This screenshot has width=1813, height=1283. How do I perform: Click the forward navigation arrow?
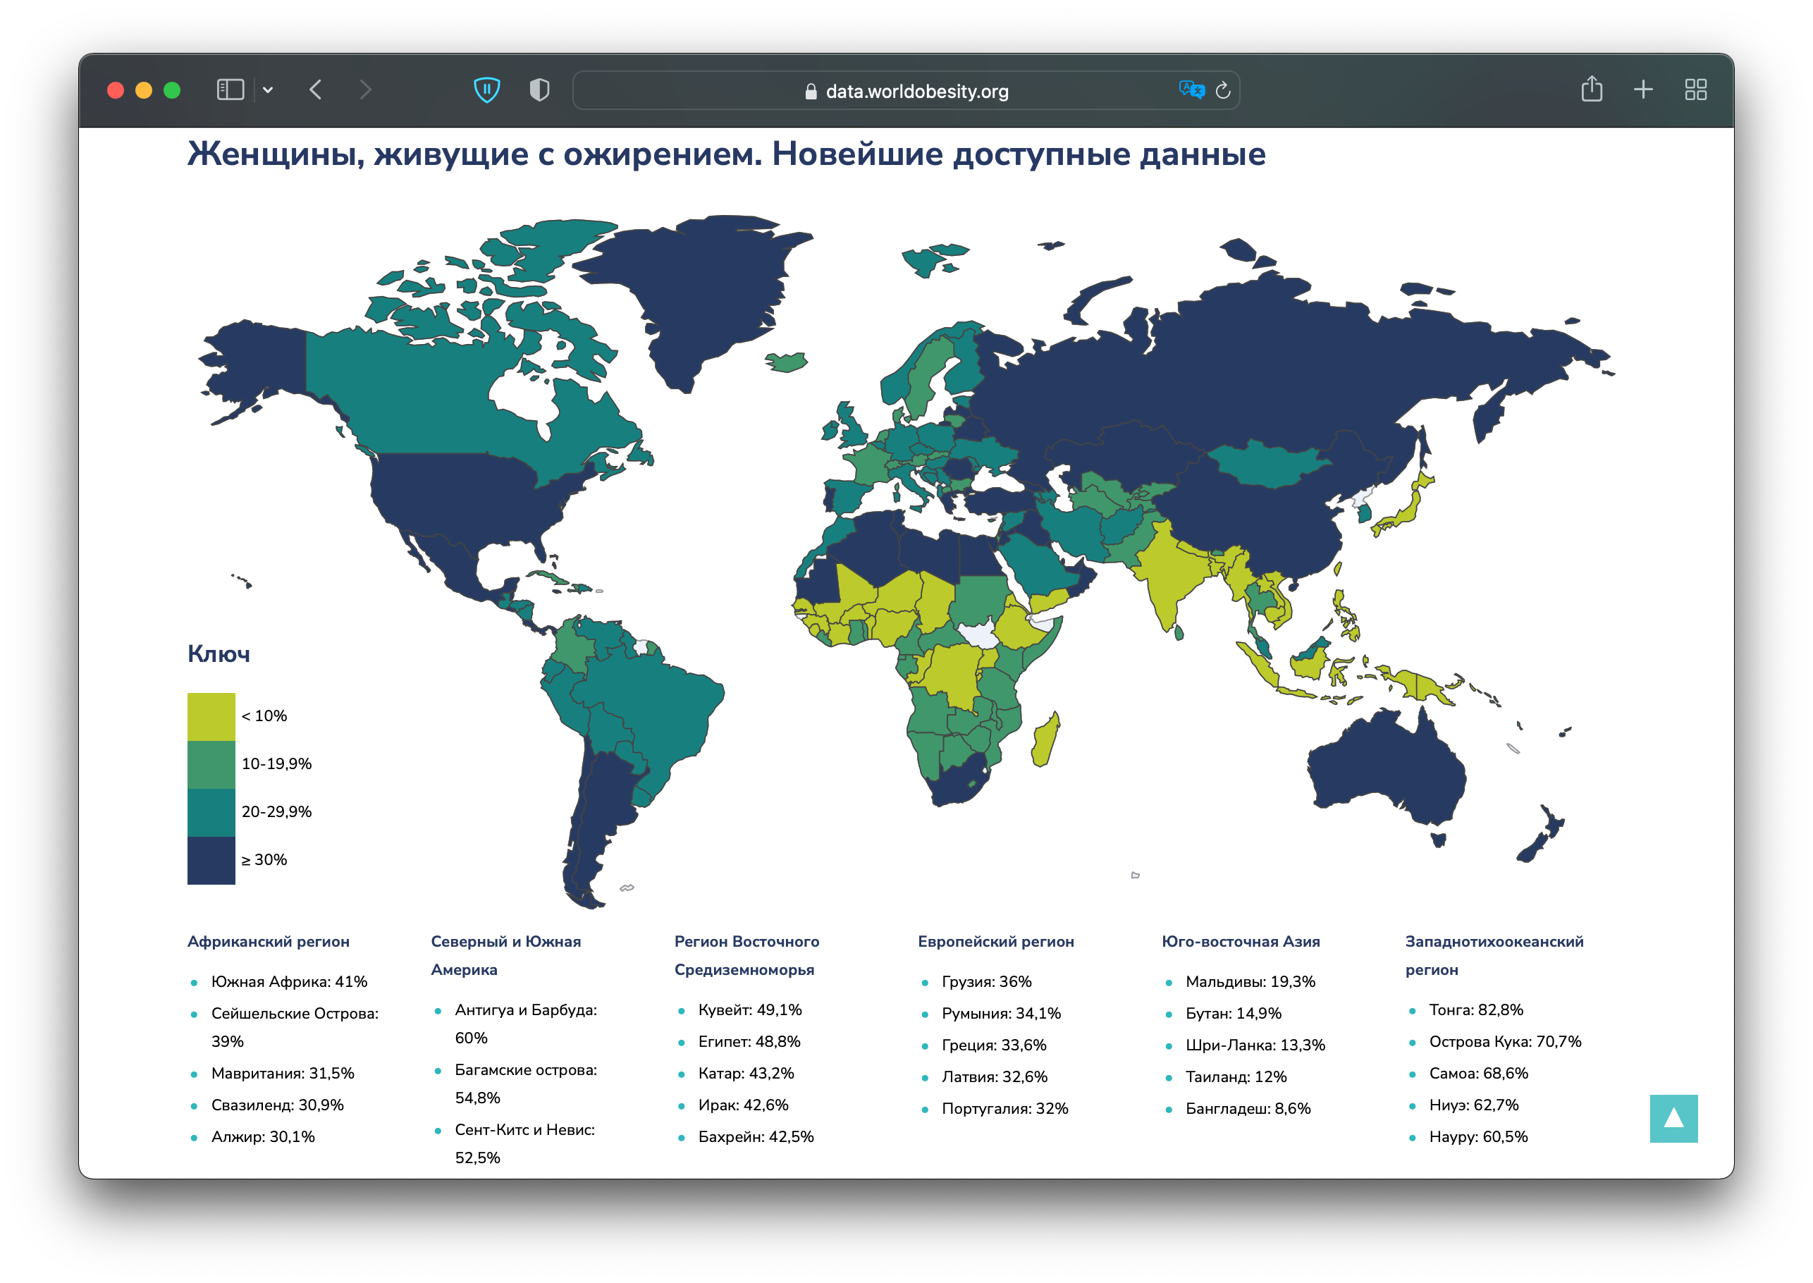point(365,90)
